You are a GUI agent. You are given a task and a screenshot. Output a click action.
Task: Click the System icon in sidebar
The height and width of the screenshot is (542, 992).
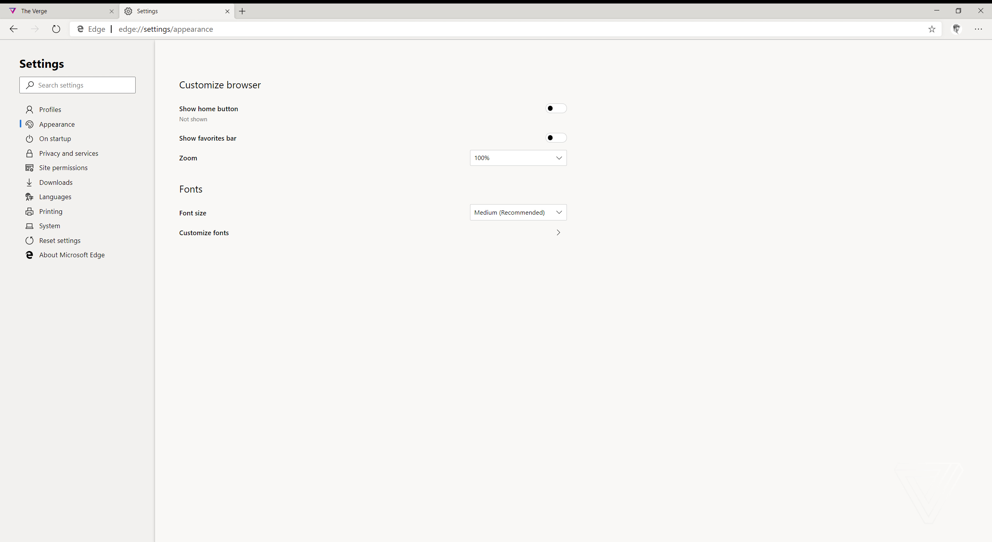pyautogui.click(x=29, y=225)
